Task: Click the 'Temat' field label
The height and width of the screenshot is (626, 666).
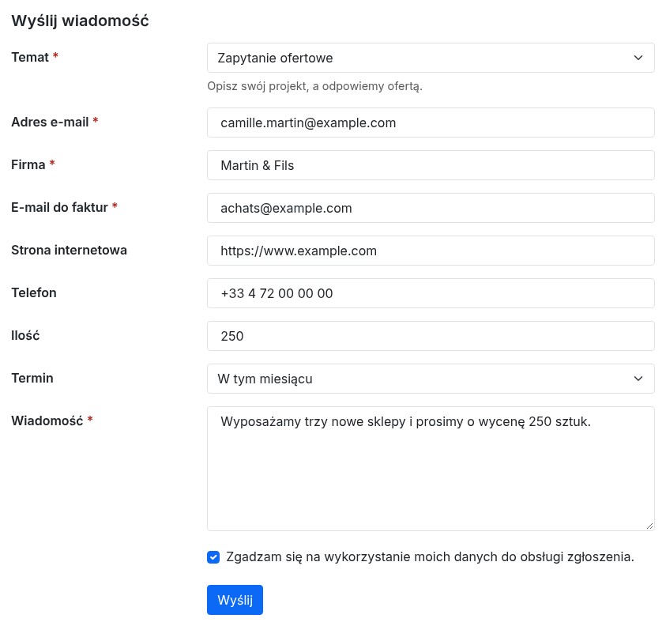Action: pyautogui.click(x=30, y=58)
